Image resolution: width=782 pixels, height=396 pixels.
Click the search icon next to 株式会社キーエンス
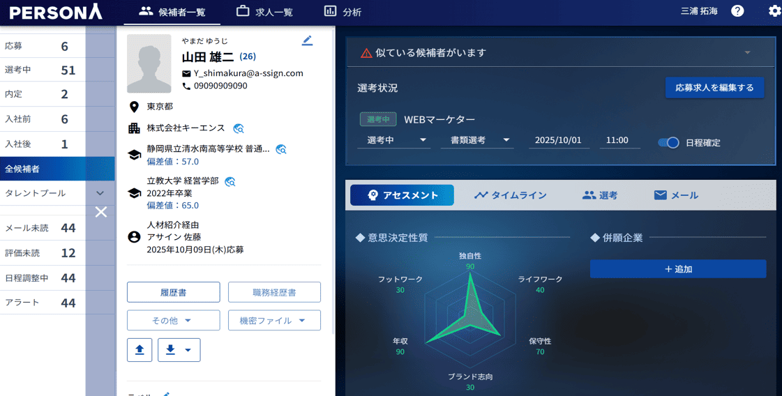(239, 128)
